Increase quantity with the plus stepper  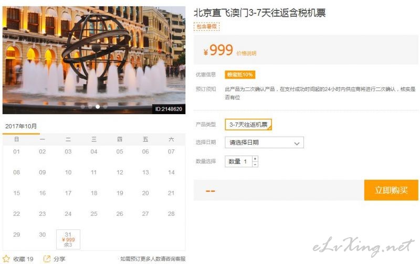click(x=255, y=159)
